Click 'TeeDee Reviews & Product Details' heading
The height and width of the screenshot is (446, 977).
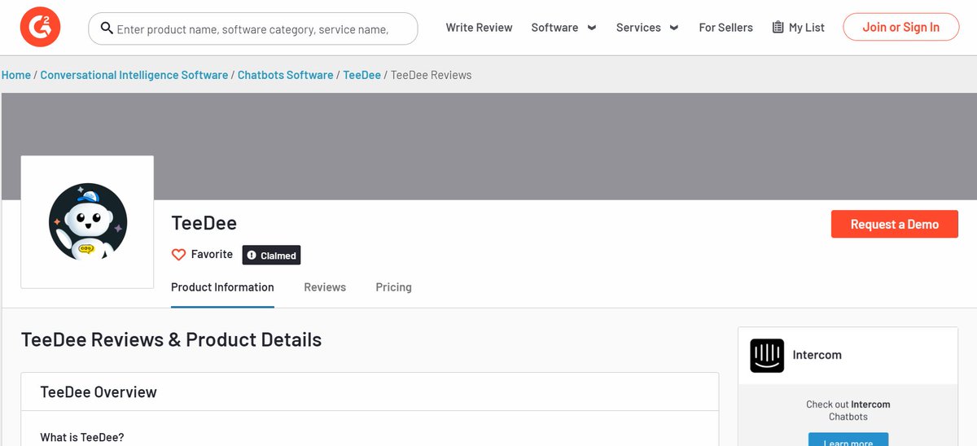point(171,339)
